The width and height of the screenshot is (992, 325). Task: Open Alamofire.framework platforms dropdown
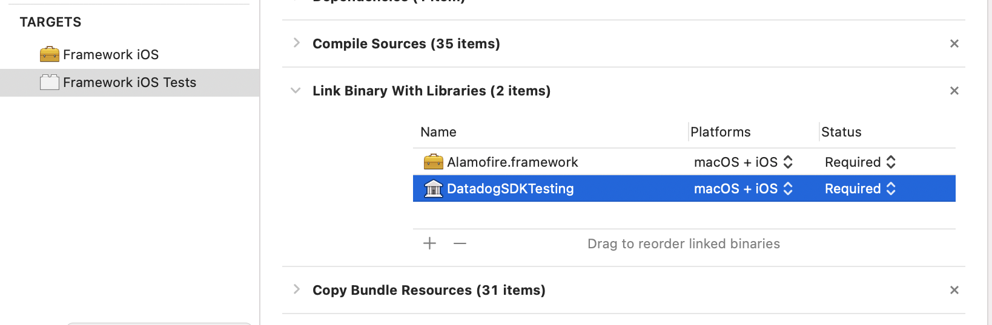tap(744, 162)
